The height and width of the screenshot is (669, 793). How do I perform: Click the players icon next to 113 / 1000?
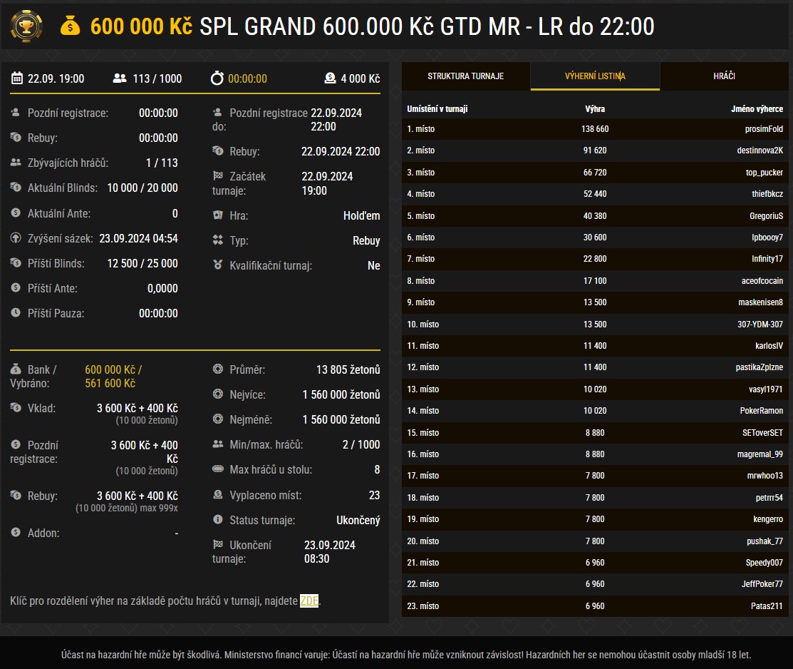click(x=120, y=78)
